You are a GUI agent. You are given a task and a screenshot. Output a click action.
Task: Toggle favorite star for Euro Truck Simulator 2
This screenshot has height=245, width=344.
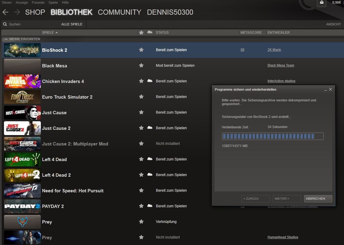[x=141, y=96]
